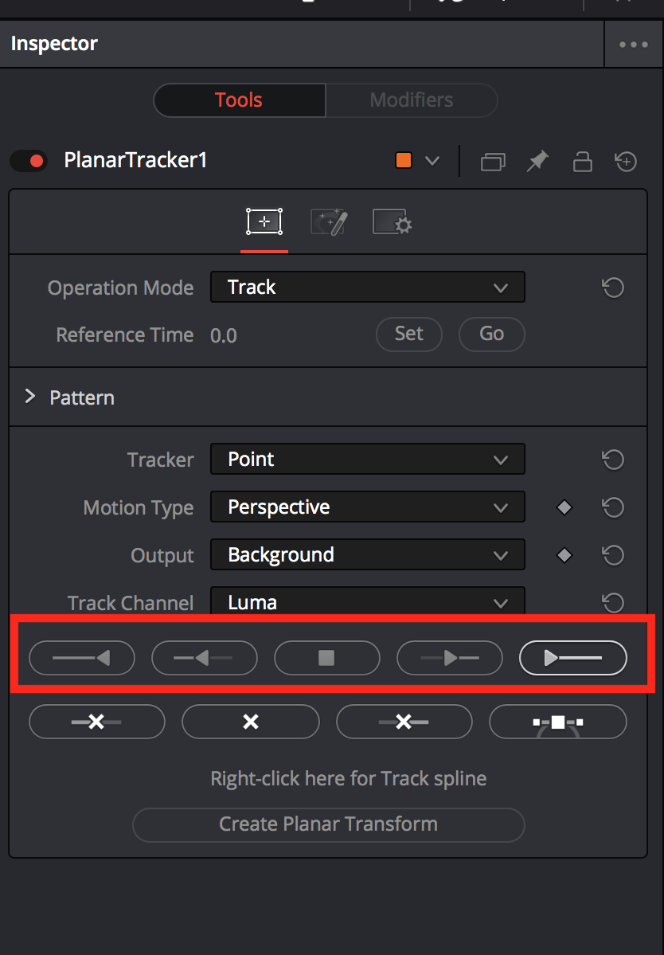Click the Versions icon in the PlanarTracker1 header
Image resolution: width=664 pixels, height=955 pixels.
click(x=493, y=162)
